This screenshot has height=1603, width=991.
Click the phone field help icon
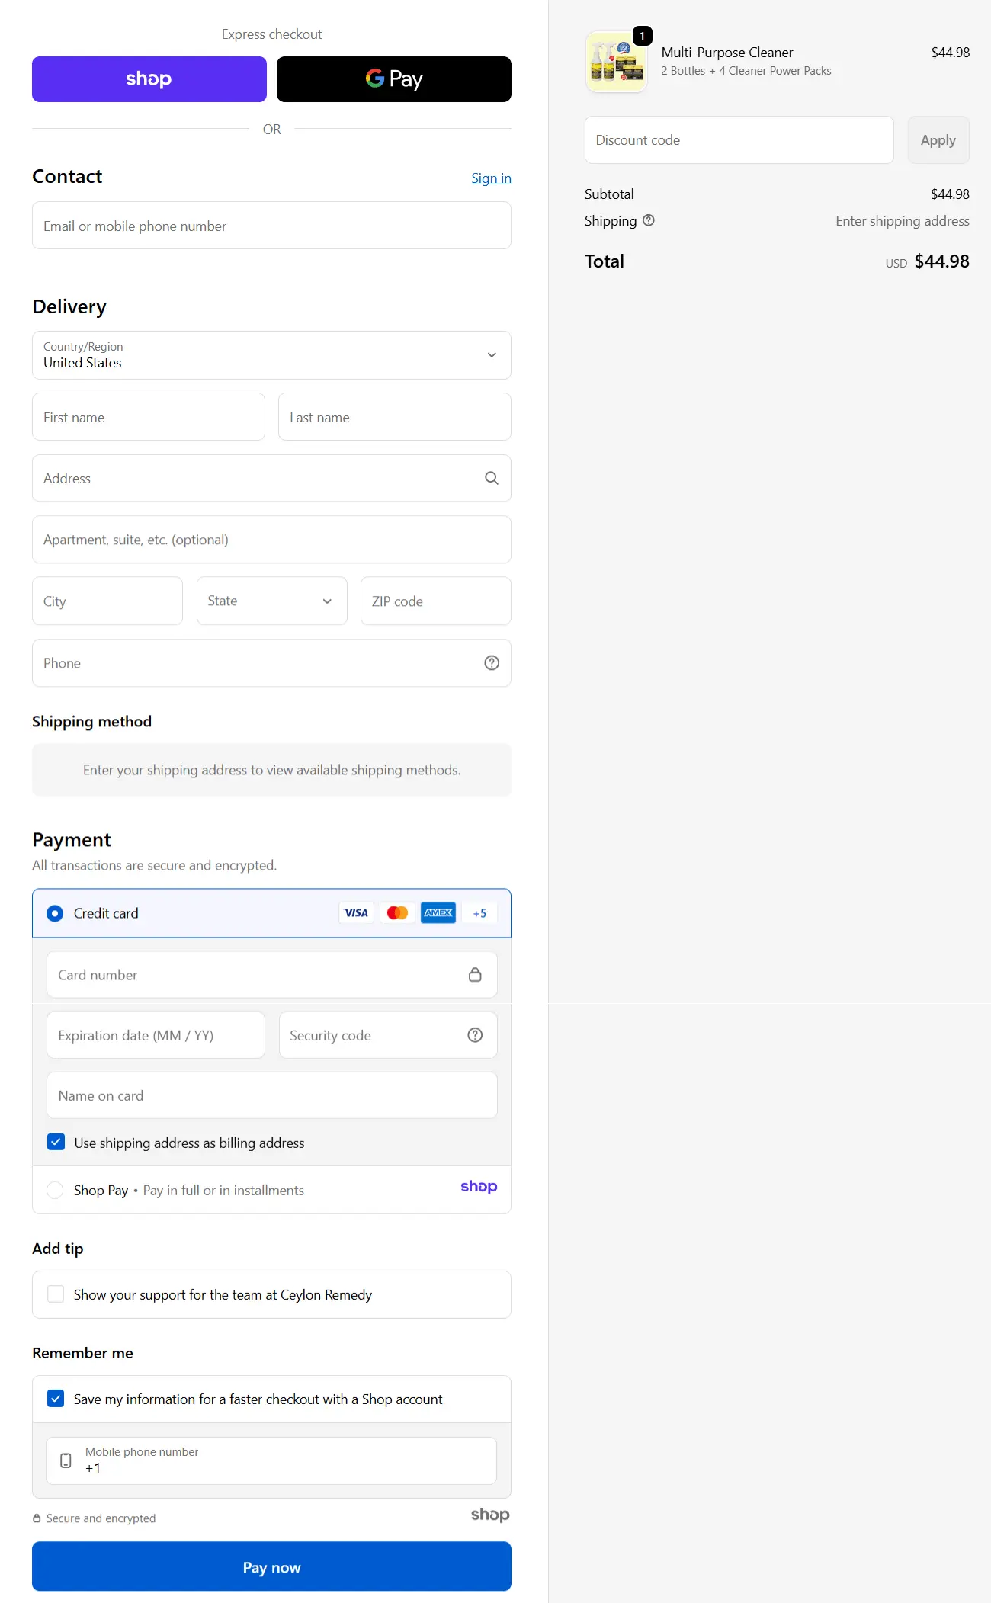pyautogui.click(x=492, y=663)
